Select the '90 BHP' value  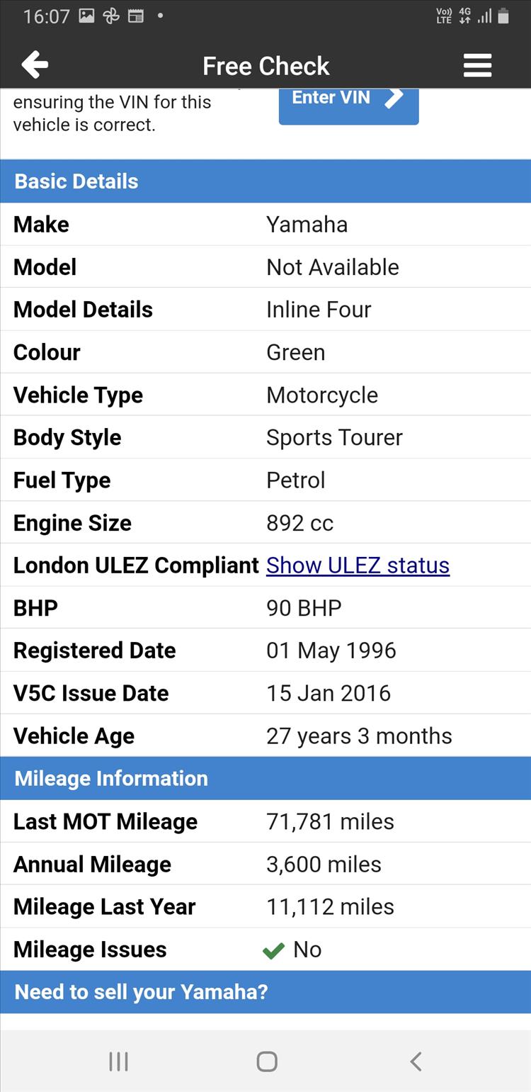pos(304,607)
